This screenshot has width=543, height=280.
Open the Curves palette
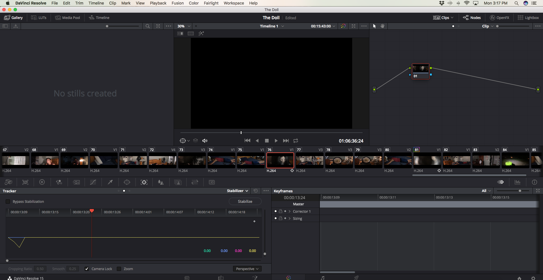(x=93, y=182)
